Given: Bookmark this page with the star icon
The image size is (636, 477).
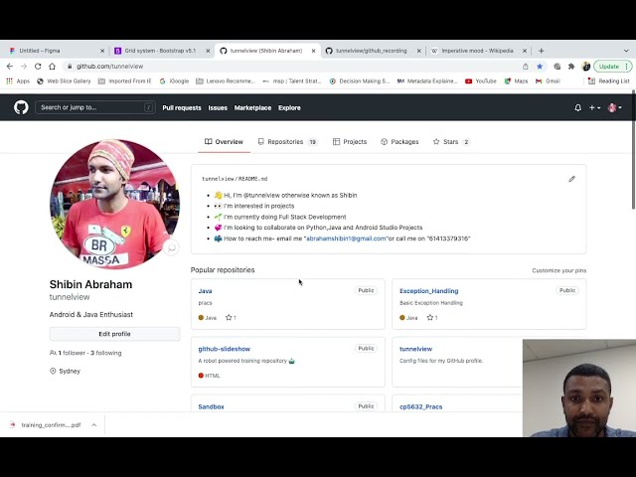Looking at the screenshot, I should 540,67.
